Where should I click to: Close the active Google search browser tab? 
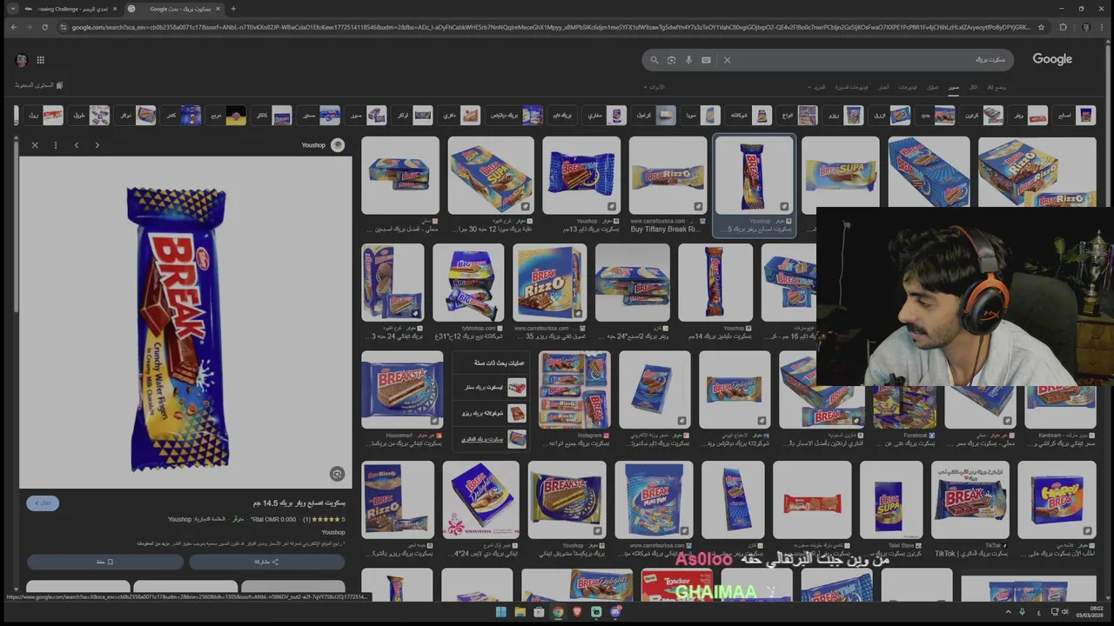218,9
